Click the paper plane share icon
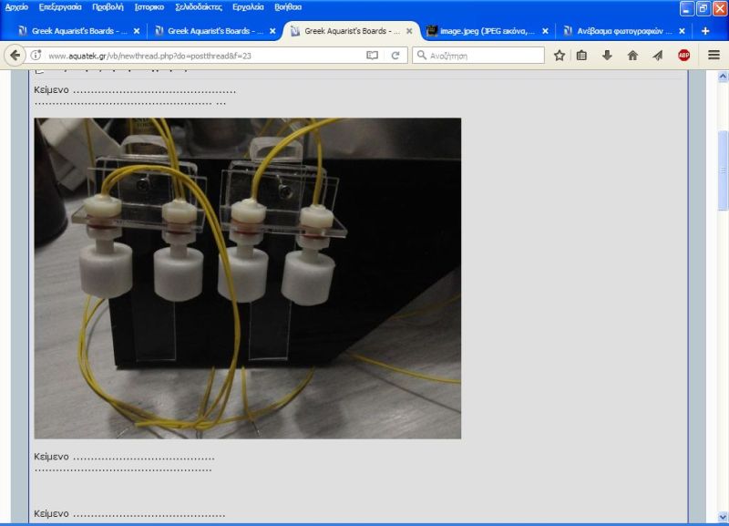 click(x=657, y=56)
